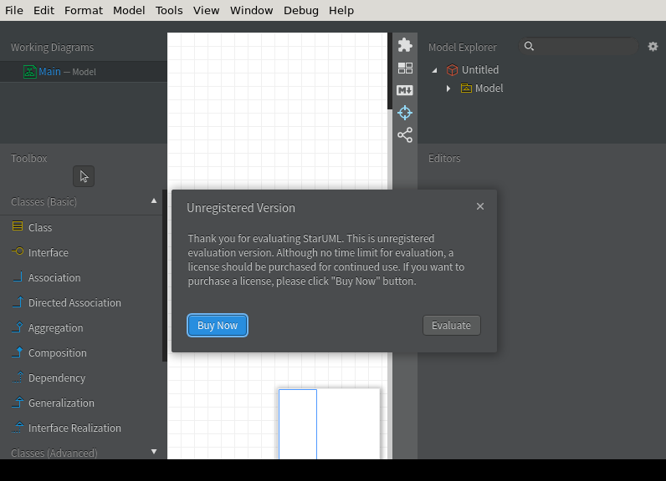Image resolution: width=666 pixels, height=481 pixels.
Task: Click the Untitled project cube icon
Action: click(453, 70)
